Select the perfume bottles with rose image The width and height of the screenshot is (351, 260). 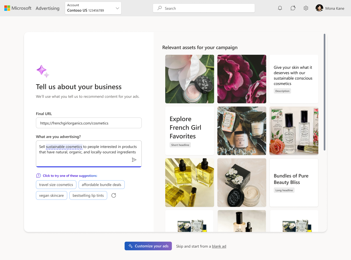pos(294,131)
